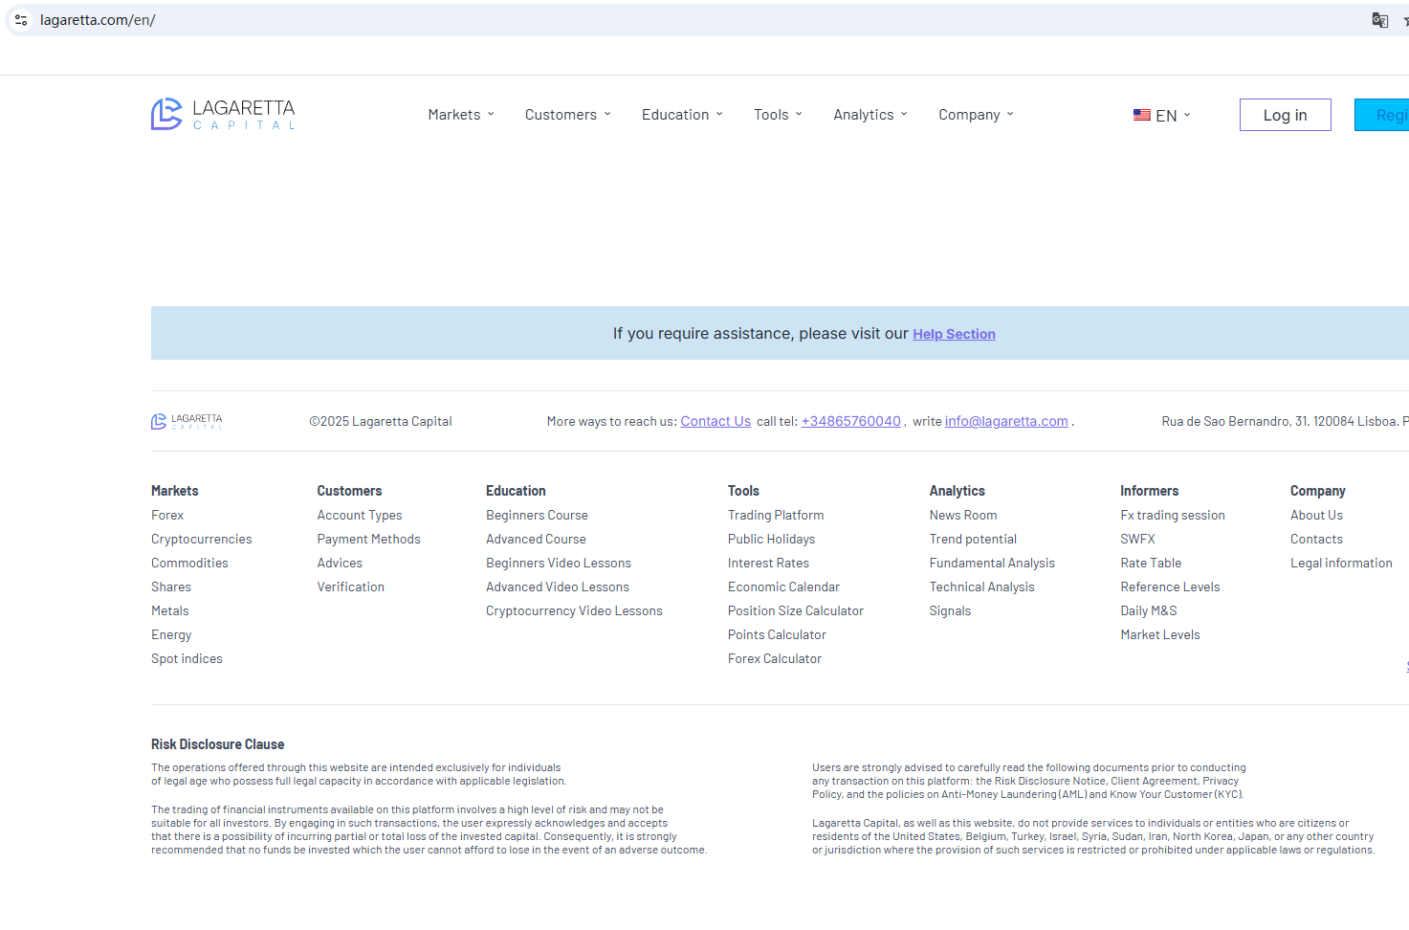This screenshot has height=930, width=1409.
Task: Open Signals under Analytics
Action: coord(950,610)
